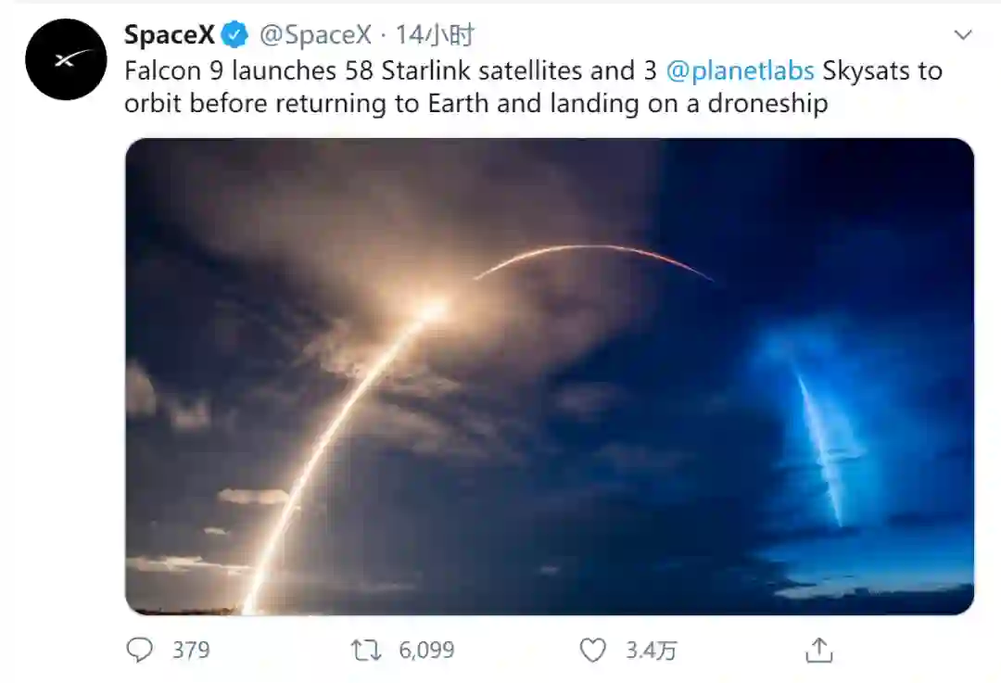Viewport: 1001px width, 683px height.
Task: Open the SpaceX display name link
Action: pos(170,35)
